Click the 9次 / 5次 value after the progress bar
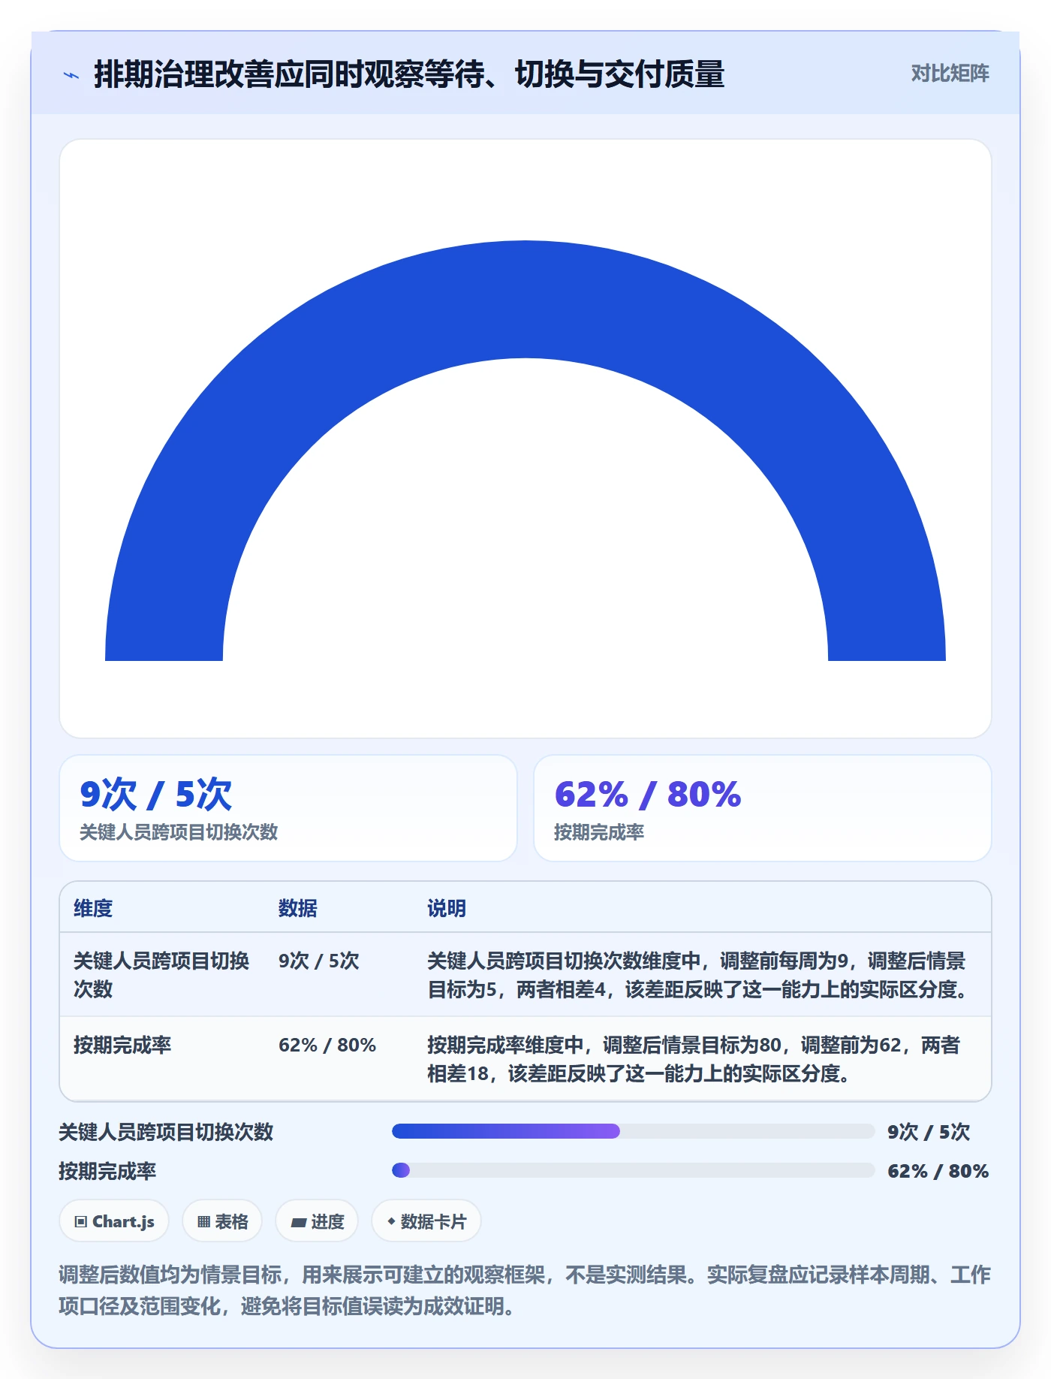 tap(929, 1132)
